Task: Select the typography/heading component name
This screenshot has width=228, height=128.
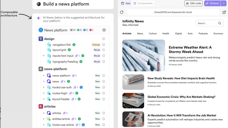Action: tap(65, 62)
